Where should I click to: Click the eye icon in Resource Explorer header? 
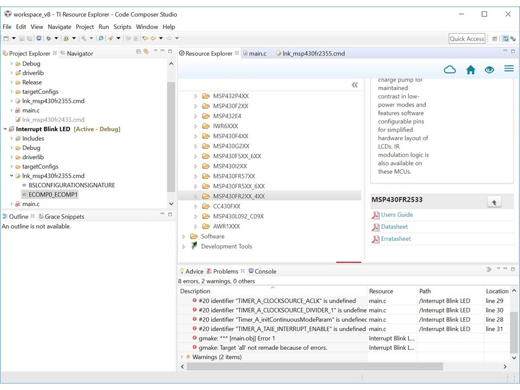pyautogui.click(x=489, y=69)
